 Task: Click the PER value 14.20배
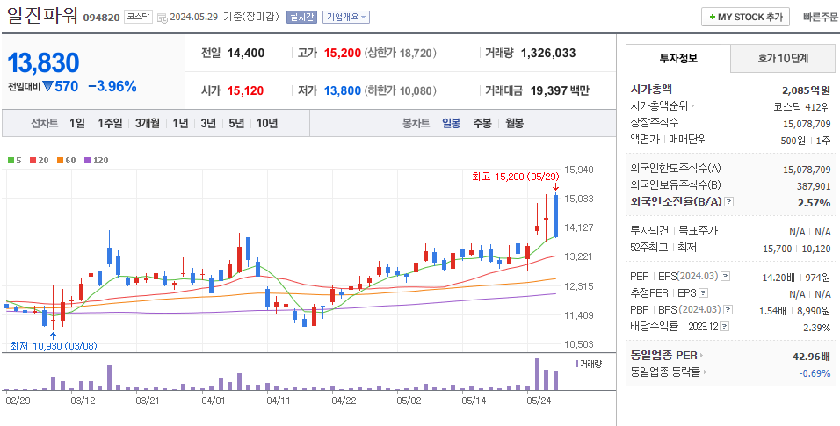click(x=778, y=277)
